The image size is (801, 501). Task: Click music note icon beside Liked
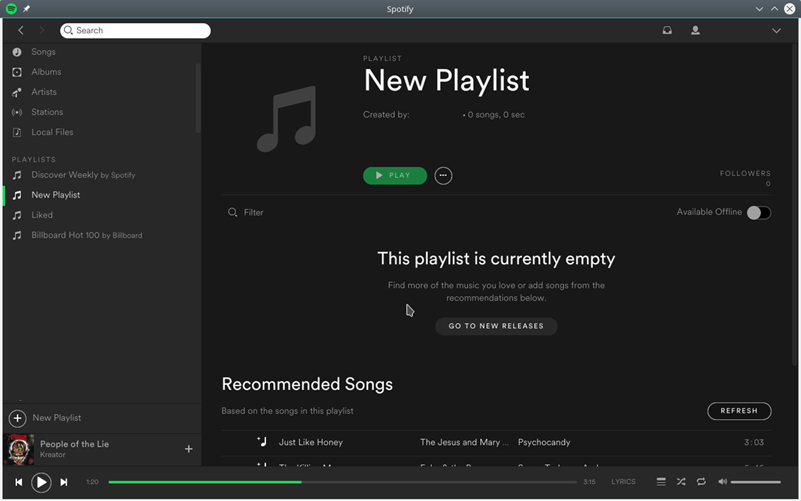[x=17, y=215]
